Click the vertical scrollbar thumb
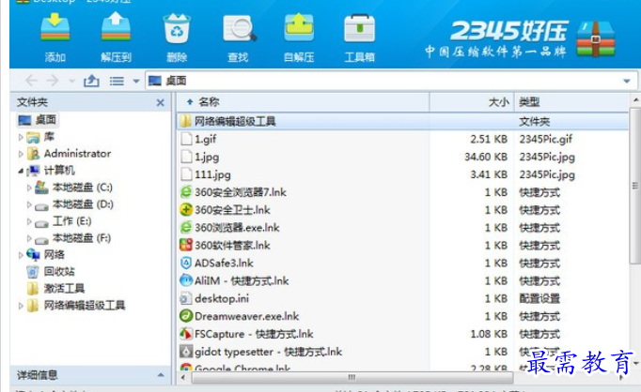 tap(634, 186)
